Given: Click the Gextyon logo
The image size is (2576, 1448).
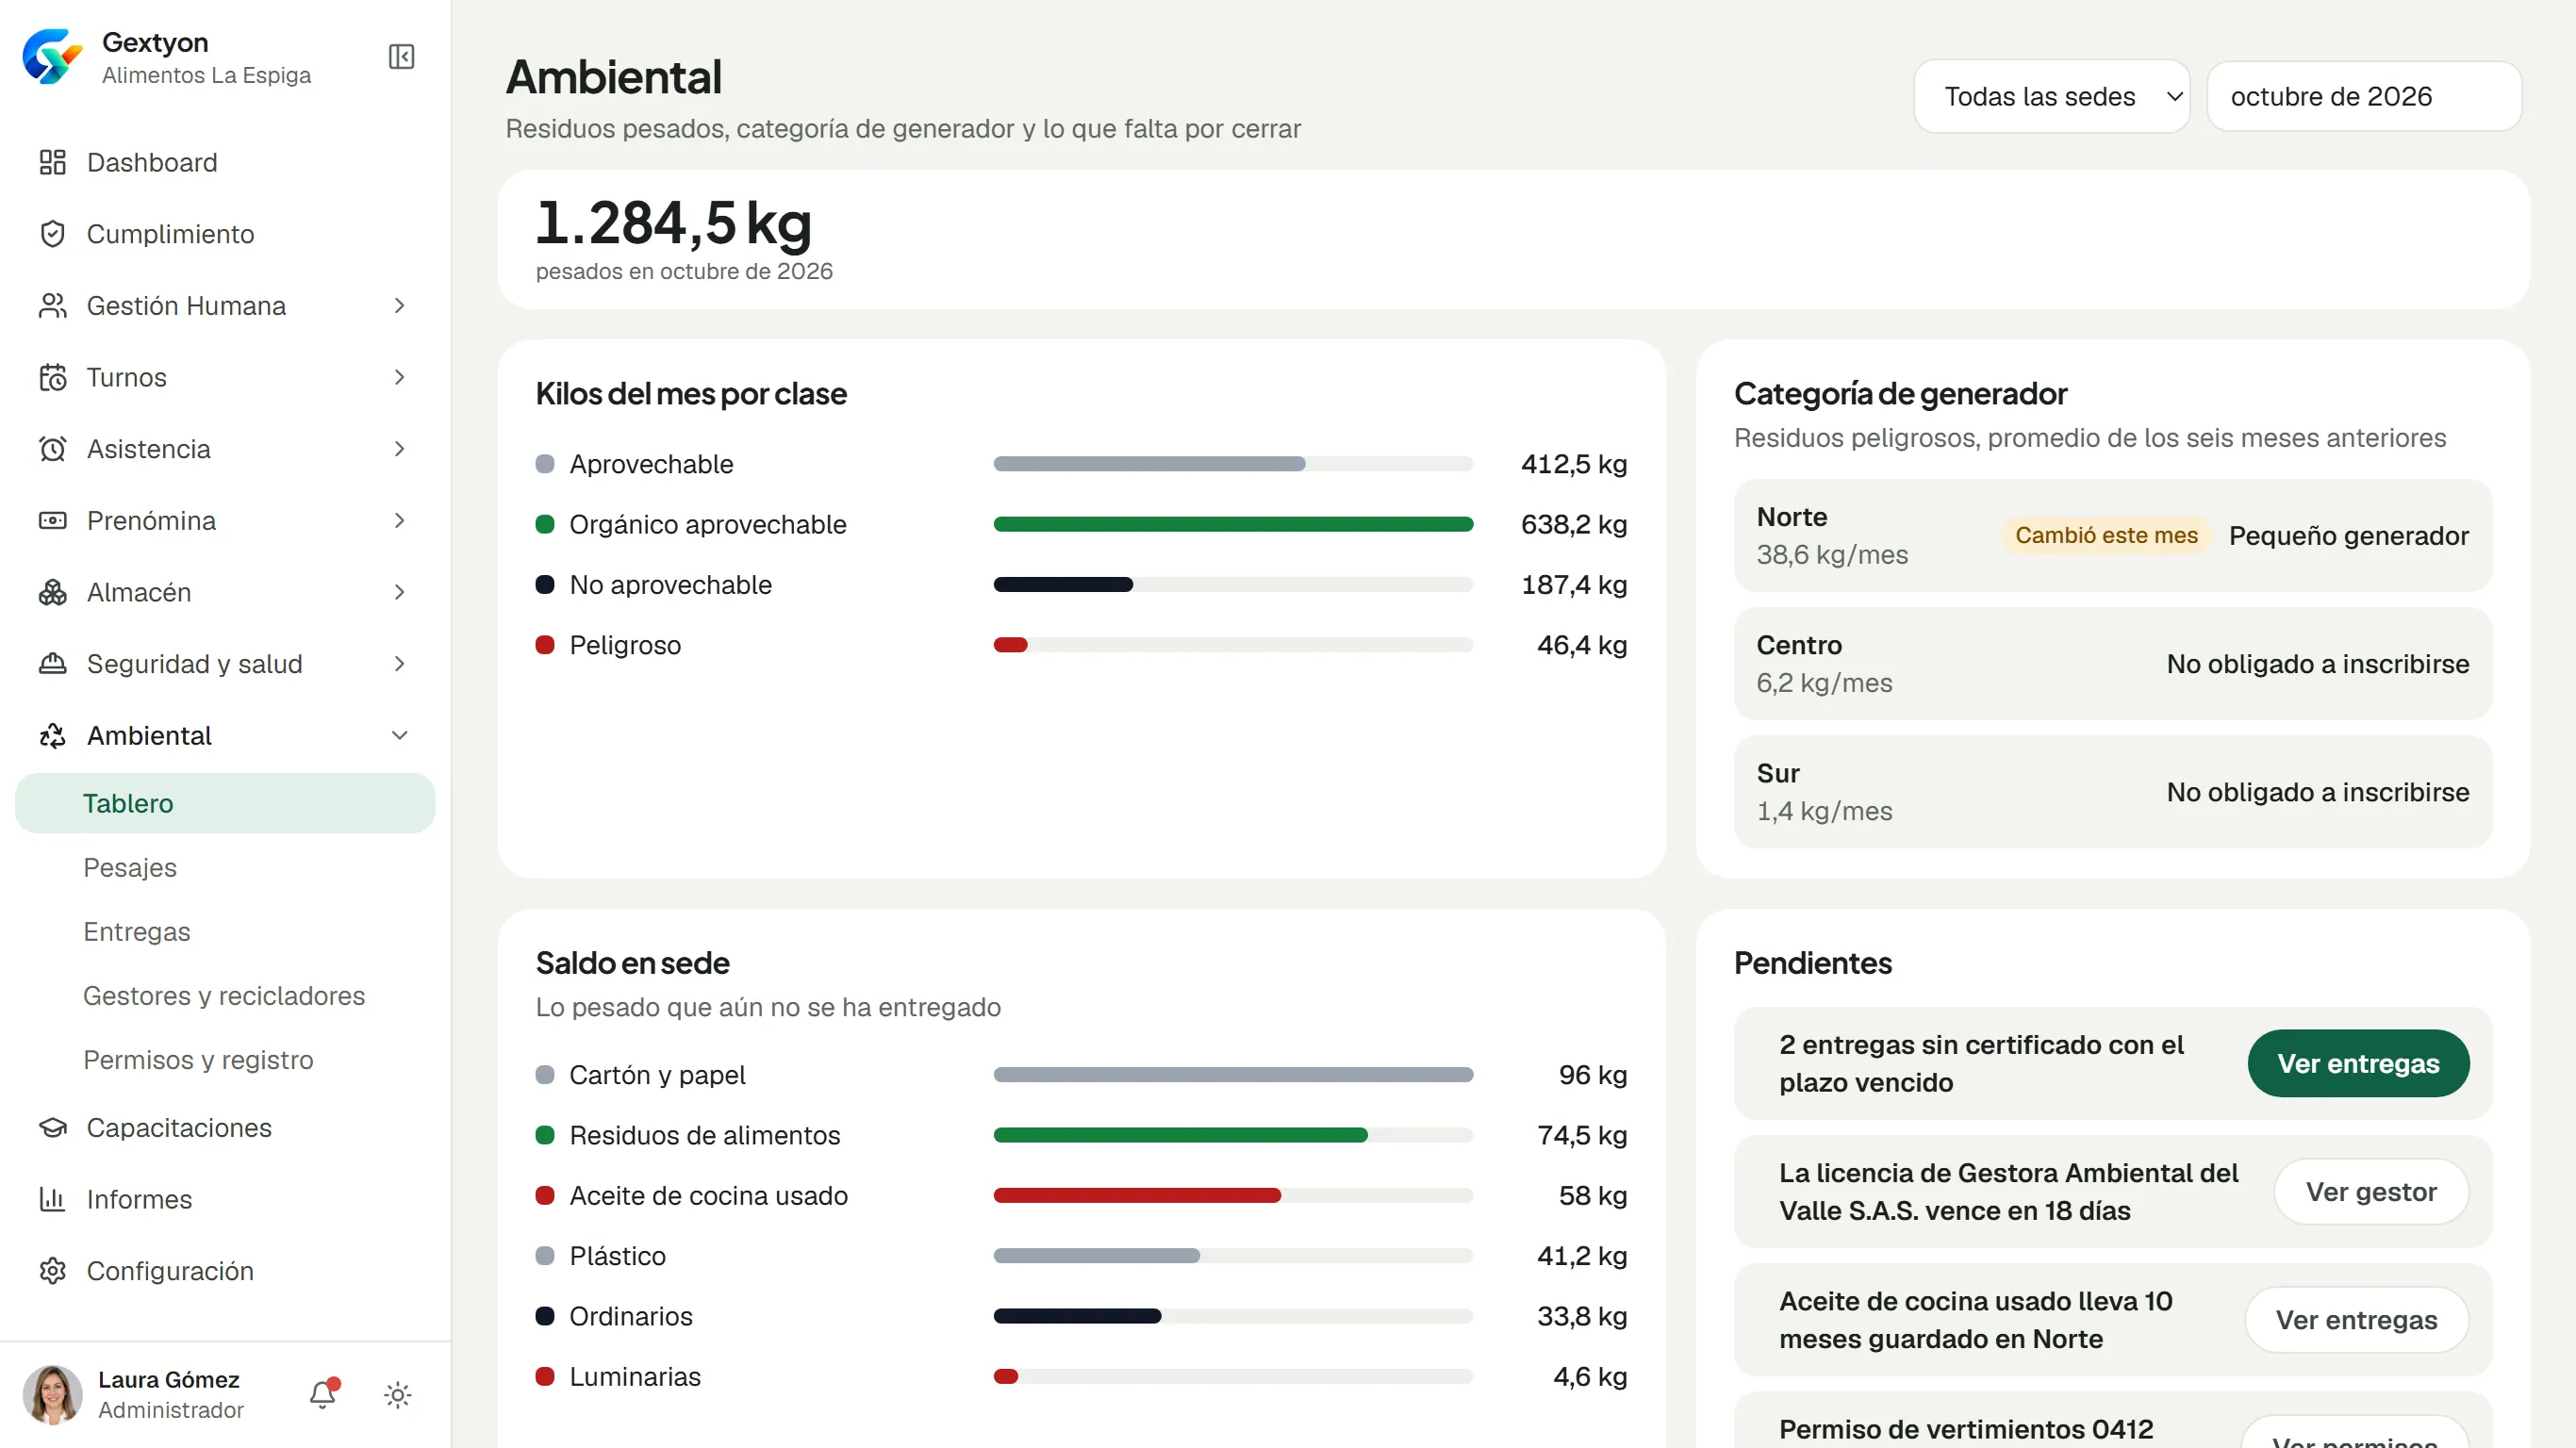Looking at the screenshot, I should tap(52, 57).
